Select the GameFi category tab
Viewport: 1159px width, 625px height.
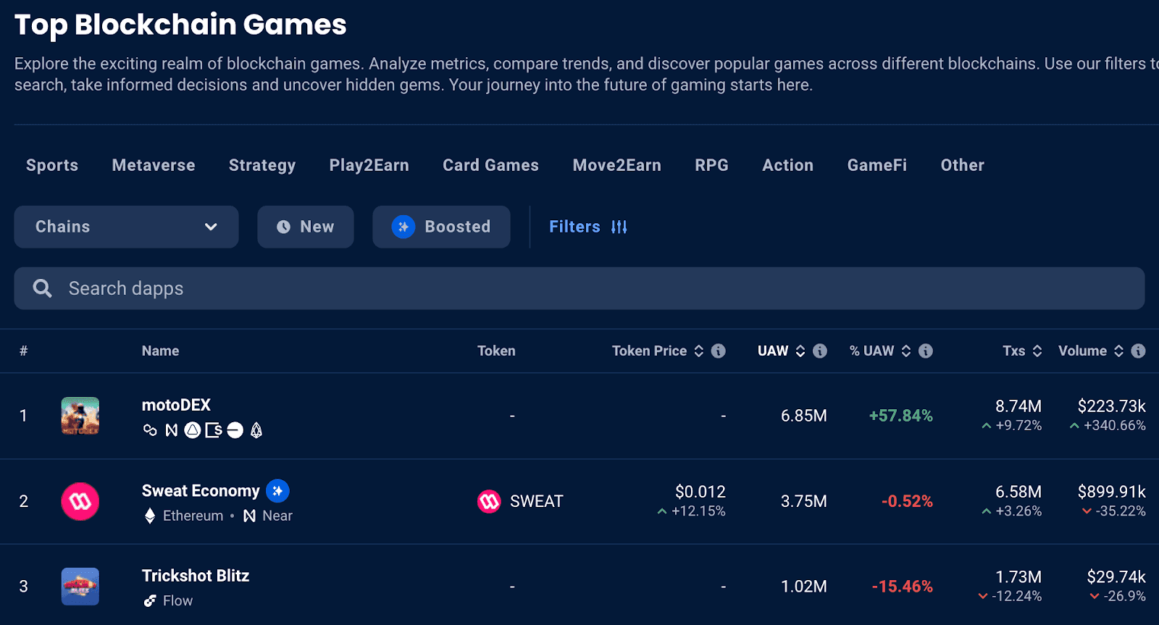point(877,165)
